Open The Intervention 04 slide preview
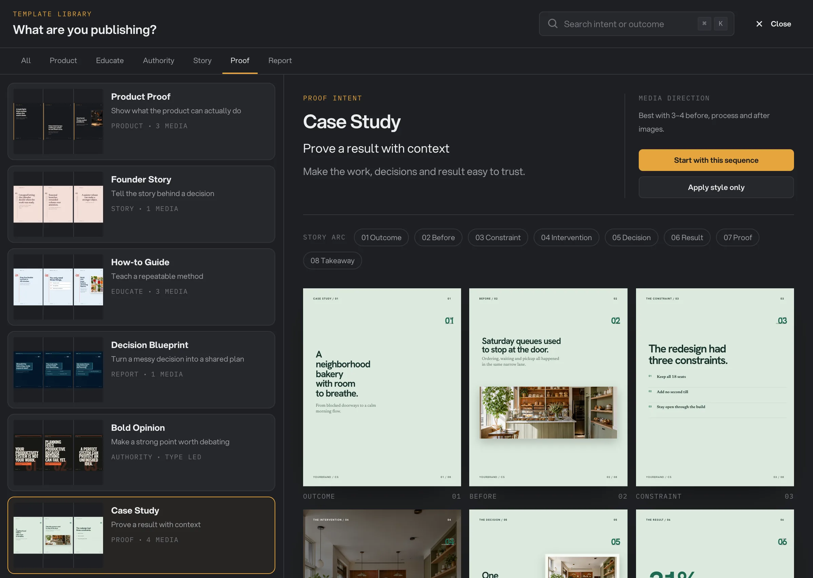Viewport: 813px width, 578px height. click(382, 544)
